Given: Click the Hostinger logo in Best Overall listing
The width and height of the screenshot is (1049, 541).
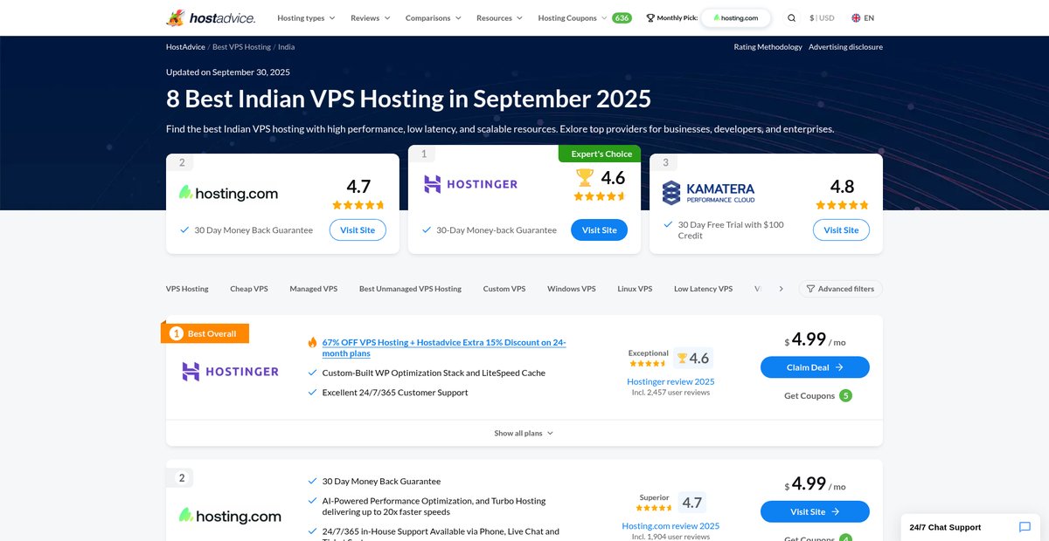Looking at the screenshot, I should point(231,372).
